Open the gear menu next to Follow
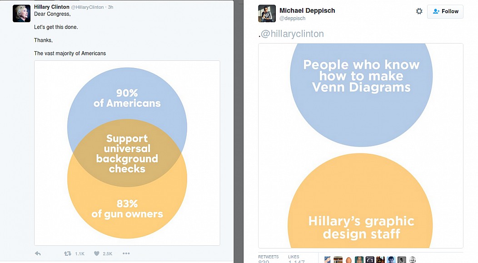Screen dimensions: 478x263 pos(419,11)
